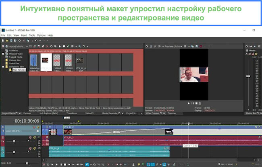Stop media preview in Project Media toolbar
This screenshot has height=167, width=262.
(x=64, y=46)
